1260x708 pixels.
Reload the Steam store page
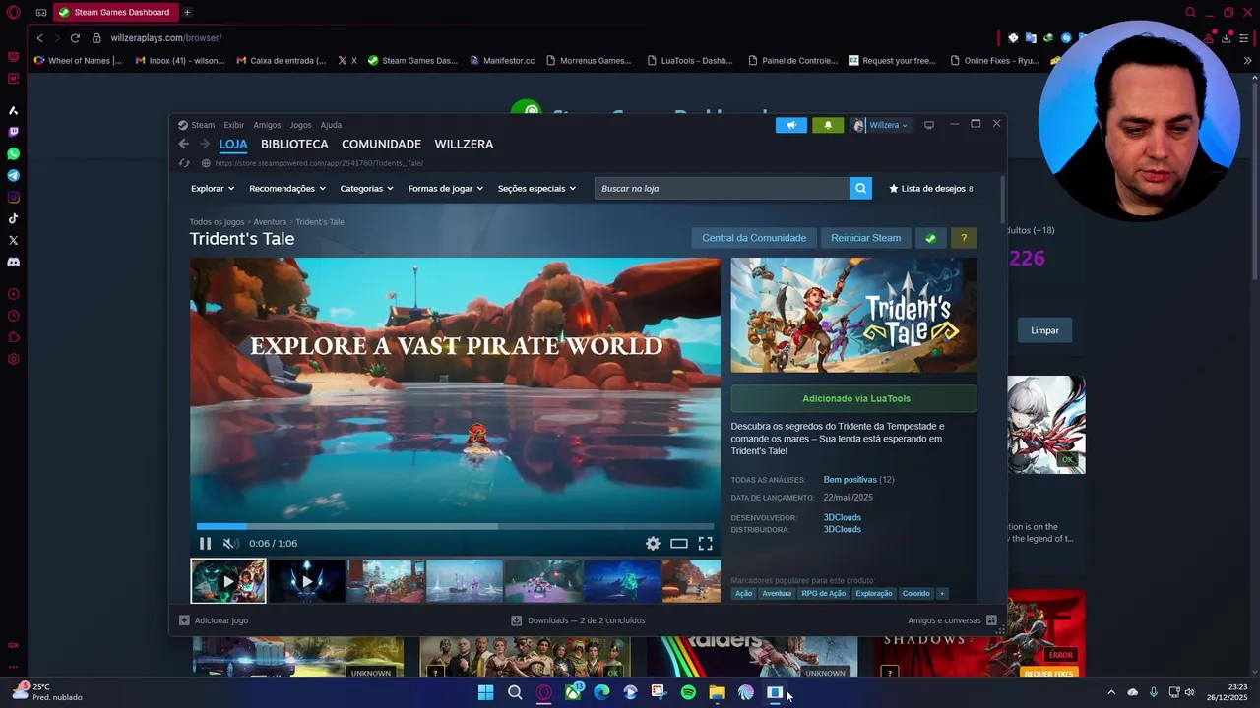[184, 163]
